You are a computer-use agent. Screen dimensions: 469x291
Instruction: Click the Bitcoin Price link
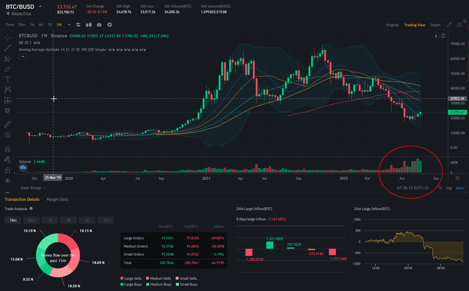pyautogui.click(x=22, y=12)
